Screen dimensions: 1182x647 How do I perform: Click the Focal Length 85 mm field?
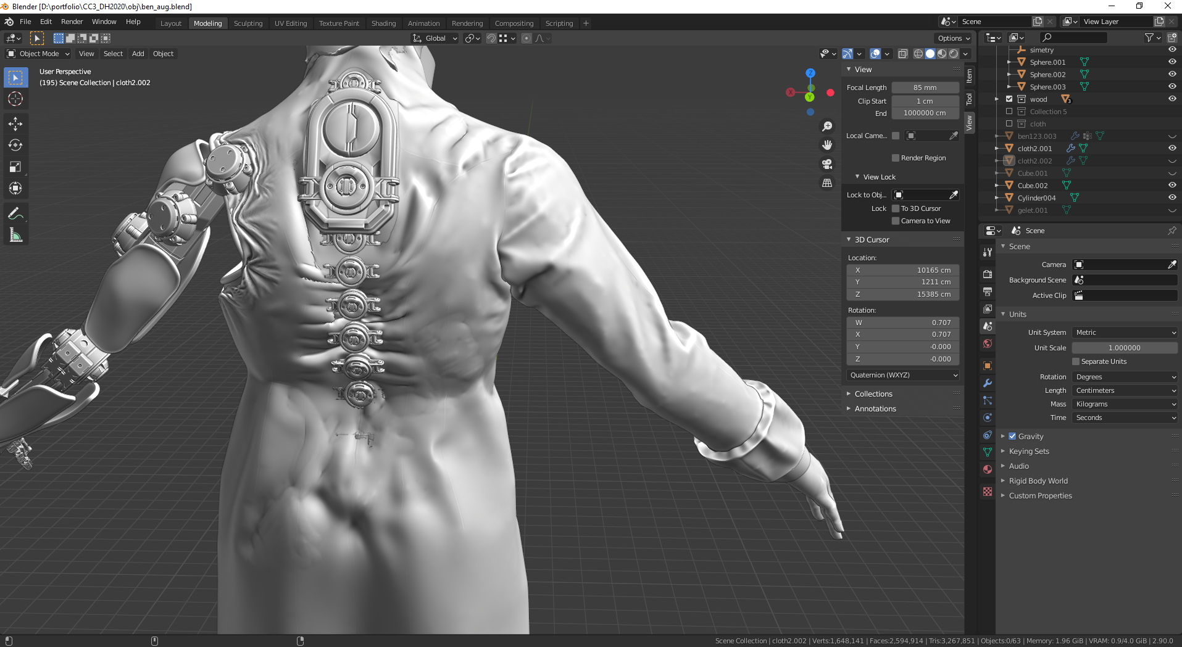click(925, 88)
